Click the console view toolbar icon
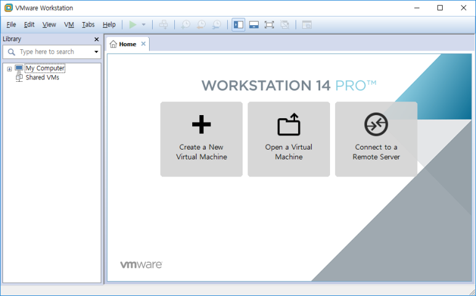This screenshot has width=476, height=296. click(307, 25)
